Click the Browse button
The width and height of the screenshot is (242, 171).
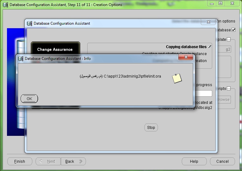click(x=223, y=100)
